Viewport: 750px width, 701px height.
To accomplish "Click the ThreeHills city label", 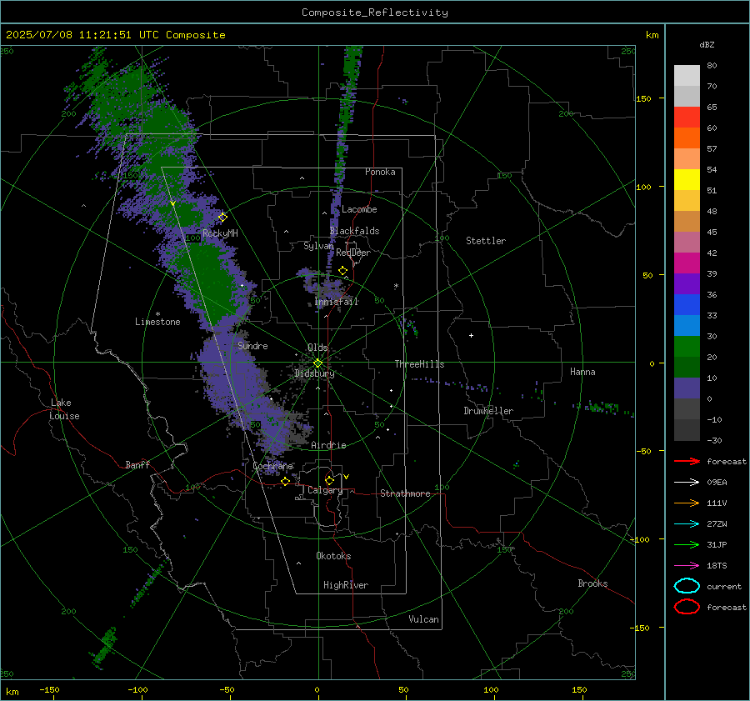I will 419,364.
